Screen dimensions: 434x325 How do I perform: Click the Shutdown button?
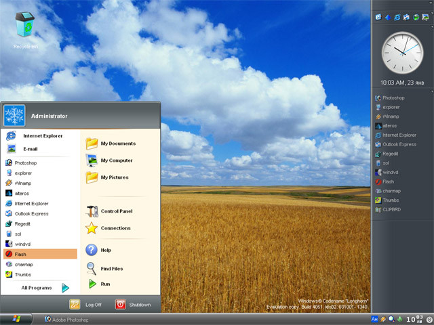tap(133, 305)
